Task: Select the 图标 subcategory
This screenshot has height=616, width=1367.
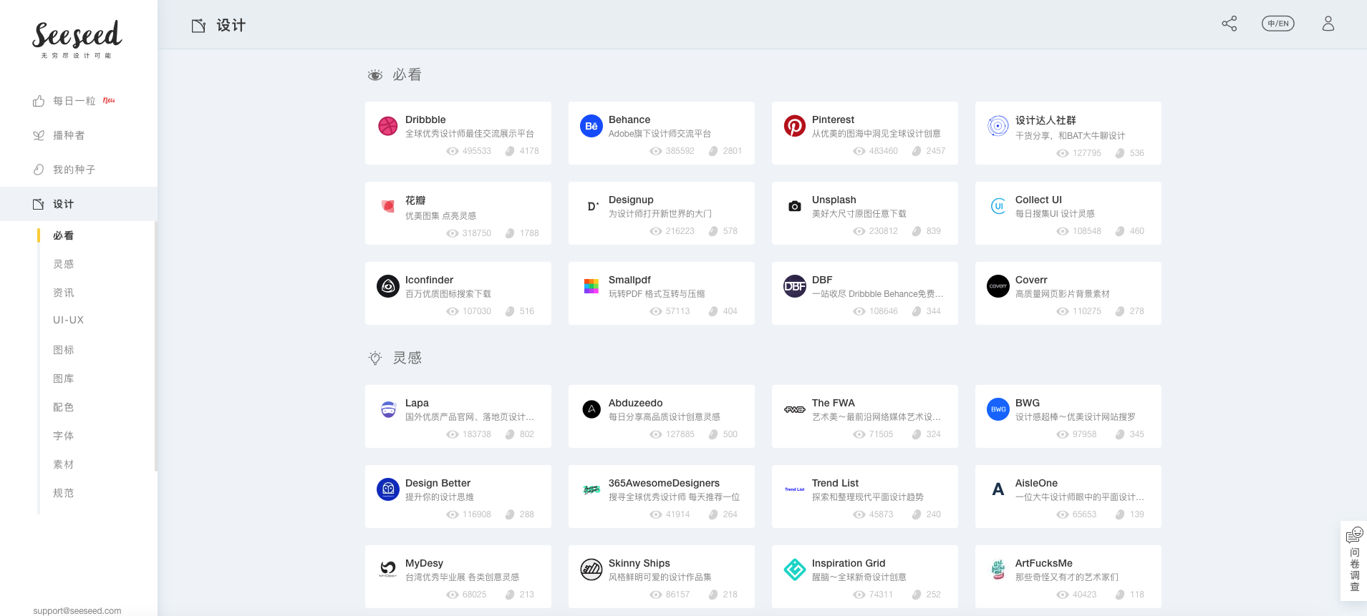Action: [63, 350]
